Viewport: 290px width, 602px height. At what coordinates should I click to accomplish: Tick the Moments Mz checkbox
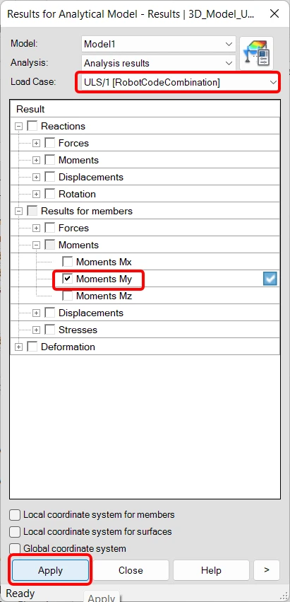(68, 296)
